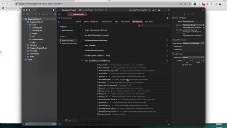Select Ionicons.ttf in bundle resources

click(103, 74)
